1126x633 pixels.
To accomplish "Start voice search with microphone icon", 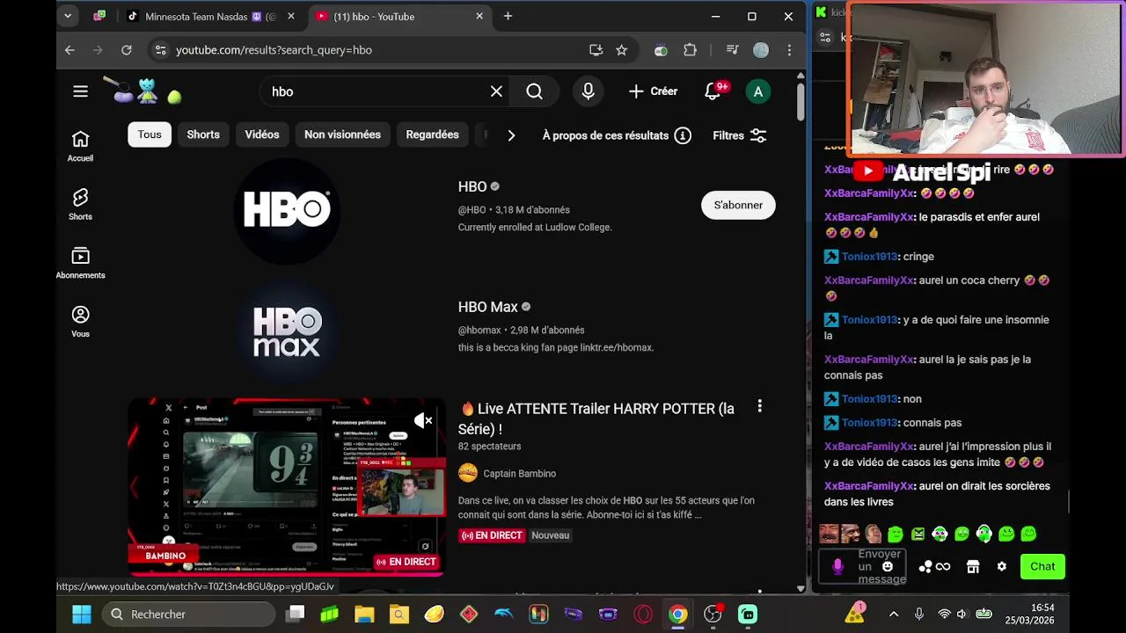I will (x=588, y=91).
